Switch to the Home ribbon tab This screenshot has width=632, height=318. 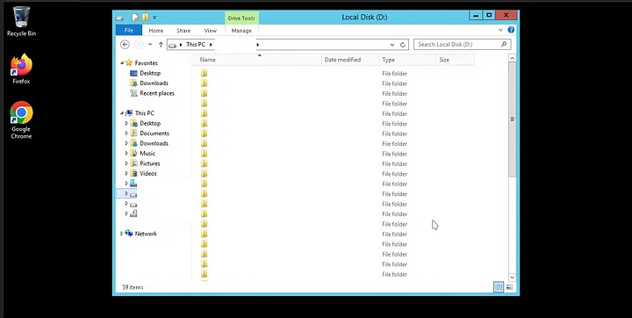pos(156,31)
